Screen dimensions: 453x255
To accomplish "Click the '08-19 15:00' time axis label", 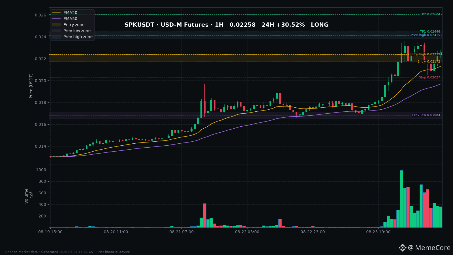I will [50, 232].
